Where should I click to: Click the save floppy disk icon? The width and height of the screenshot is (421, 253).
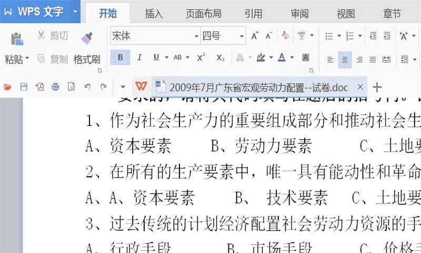click(24, 87)
